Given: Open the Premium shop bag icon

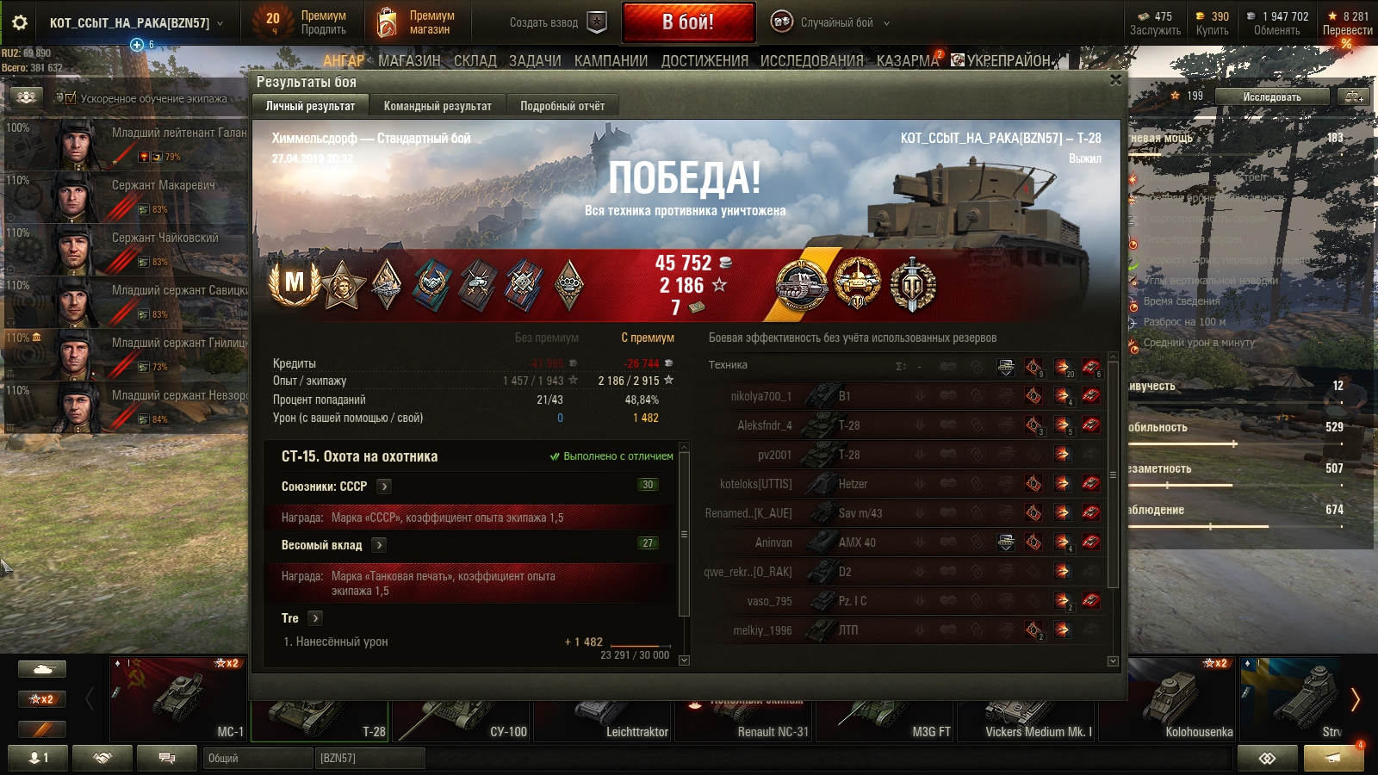Looking at the screenshot, I should [388, 22].
